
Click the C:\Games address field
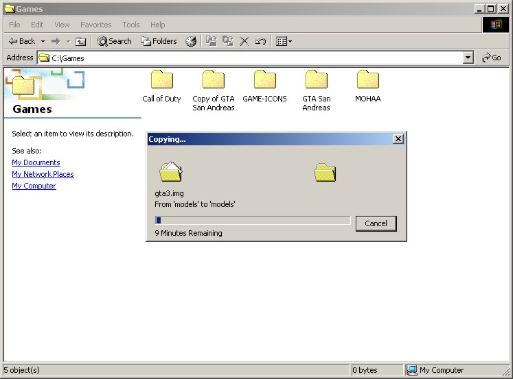tap(250, 58)
